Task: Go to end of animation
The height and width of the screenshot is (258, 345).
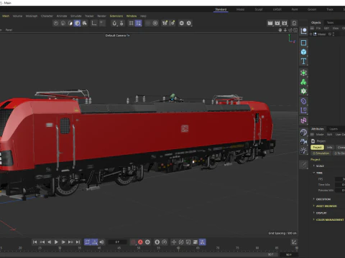Action: coord(78,242)
